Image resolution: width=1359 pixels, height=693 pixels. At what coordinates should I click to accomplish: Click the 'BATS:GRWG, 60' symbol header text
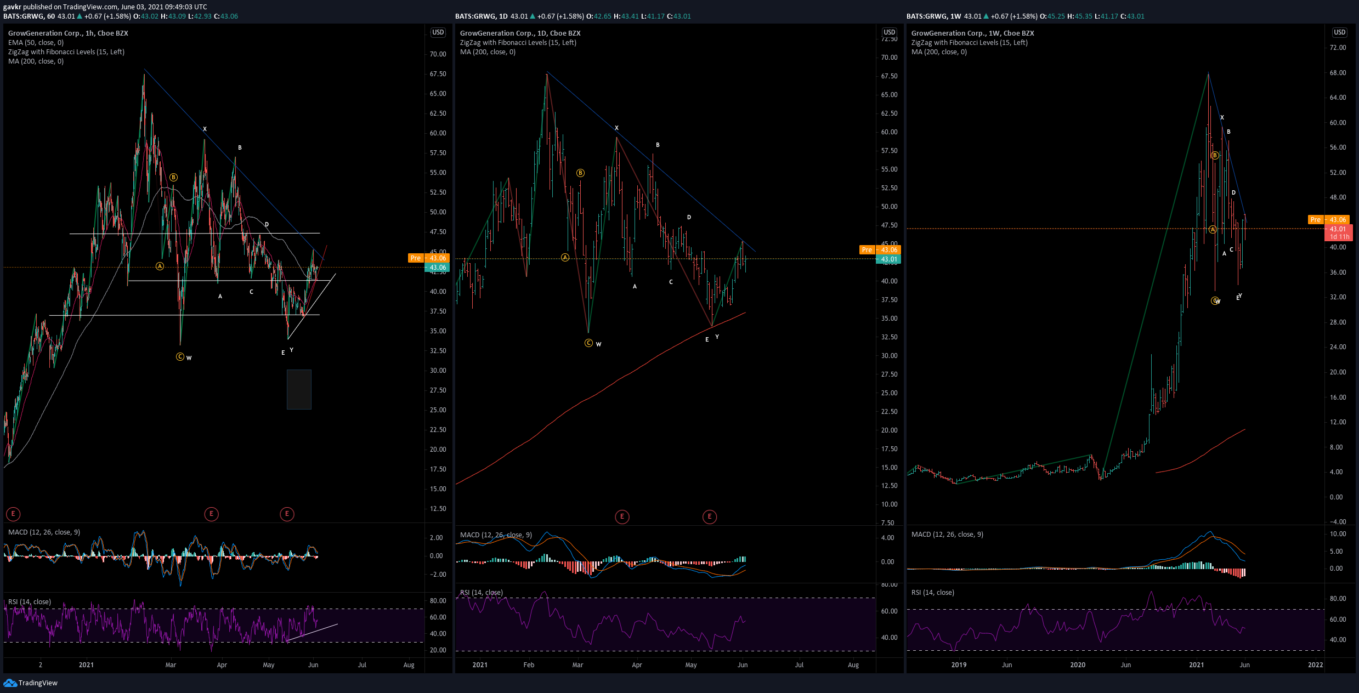point(29,16)
